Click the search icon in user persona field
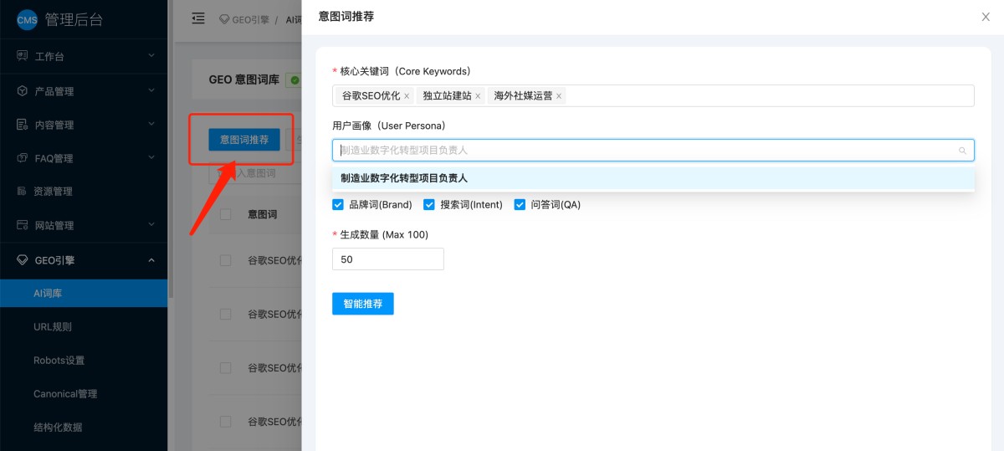Viewport: 1004px width, 451px height. tap(962, 151)
